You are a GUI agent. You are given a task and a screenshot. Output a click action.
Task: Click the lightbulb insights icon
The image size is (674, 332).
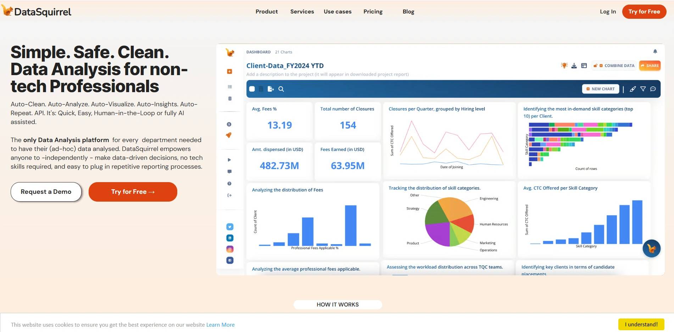pyautogui.click(x=564, y=66)
